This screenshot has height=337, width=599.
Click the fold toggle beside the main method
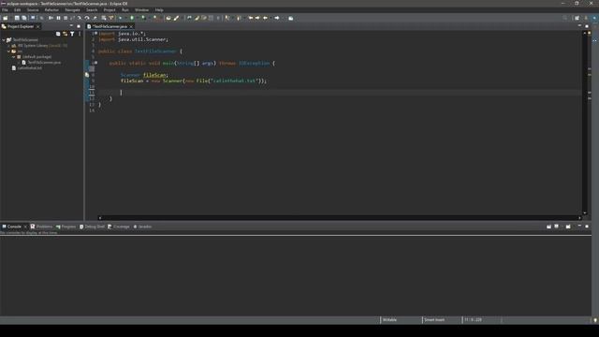click(x=95, y=63)
